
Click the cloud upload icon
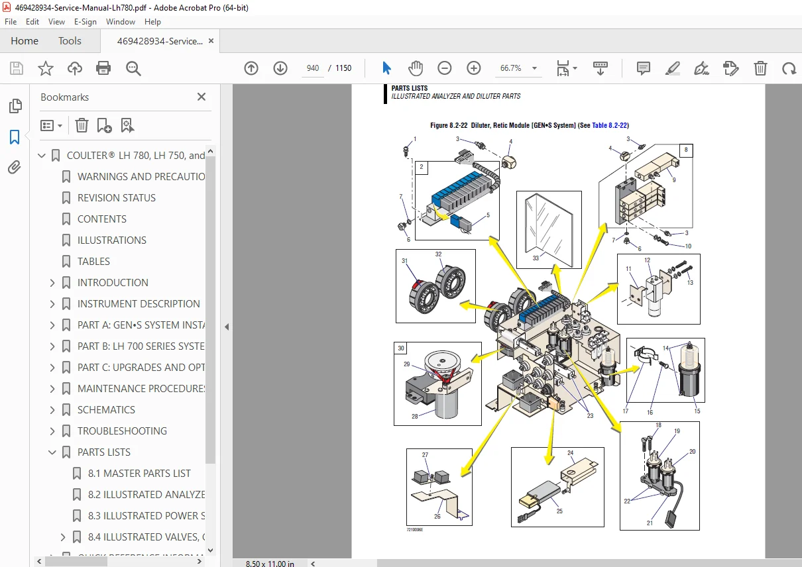[x=75, y=68]
